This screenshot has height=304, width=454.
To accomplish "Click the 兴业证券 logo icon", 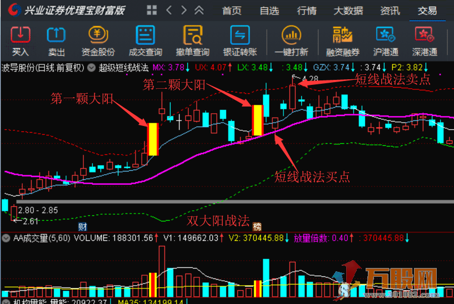I will click(x=14, y=10).
